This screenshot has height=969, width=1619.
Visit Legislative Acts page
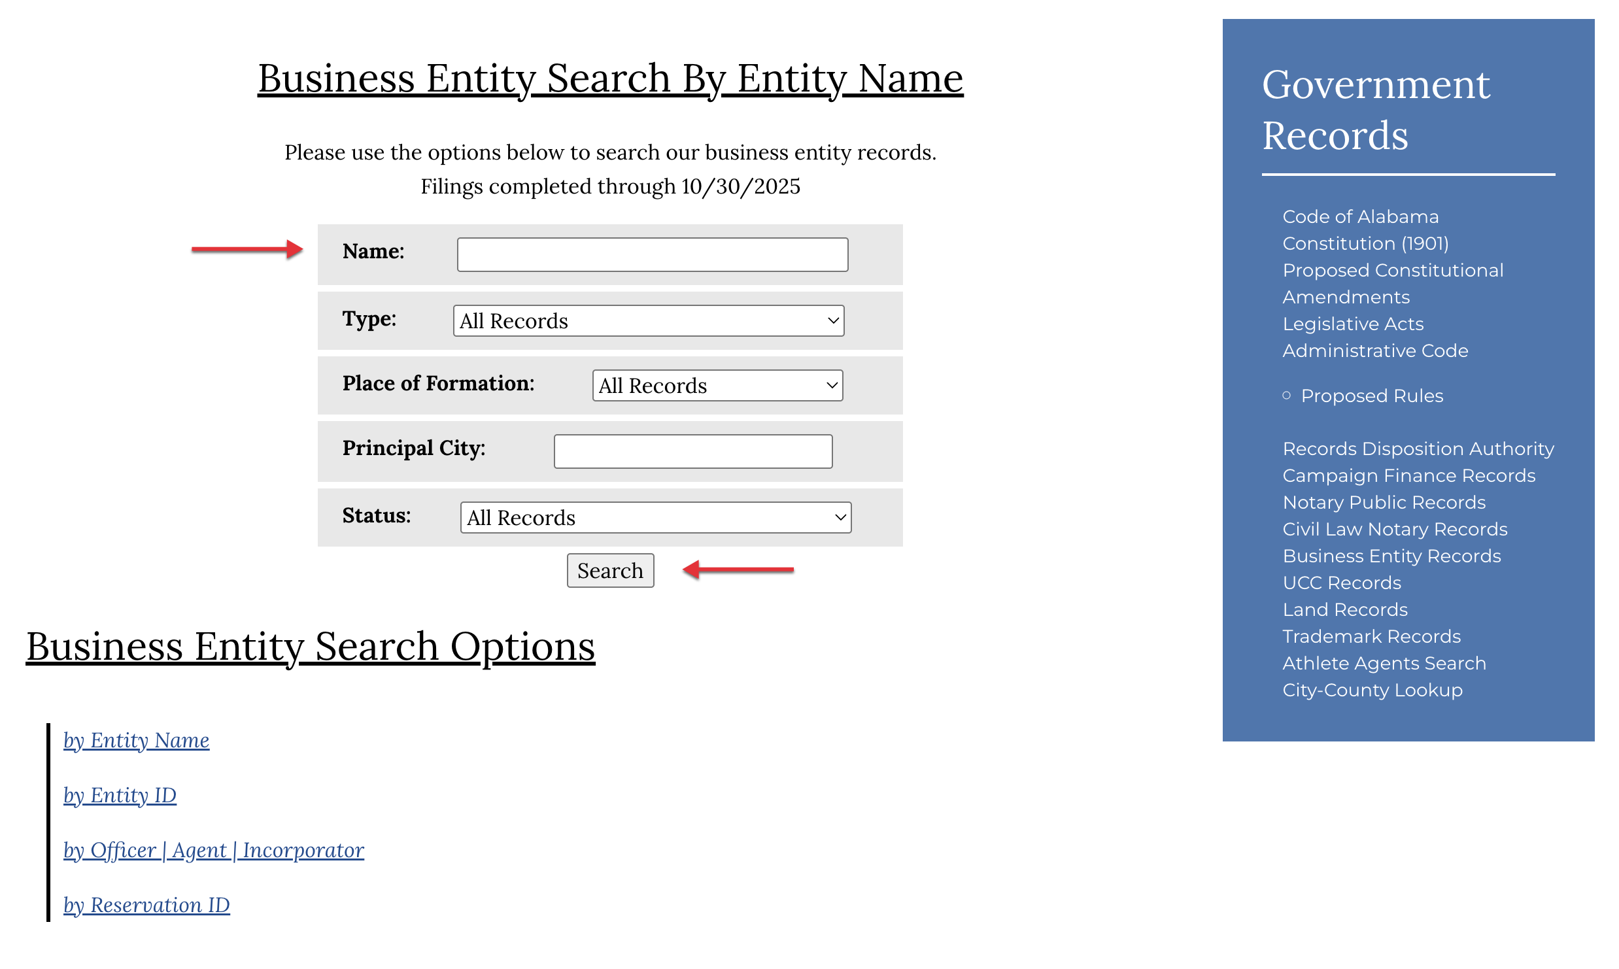point(1352,324)
